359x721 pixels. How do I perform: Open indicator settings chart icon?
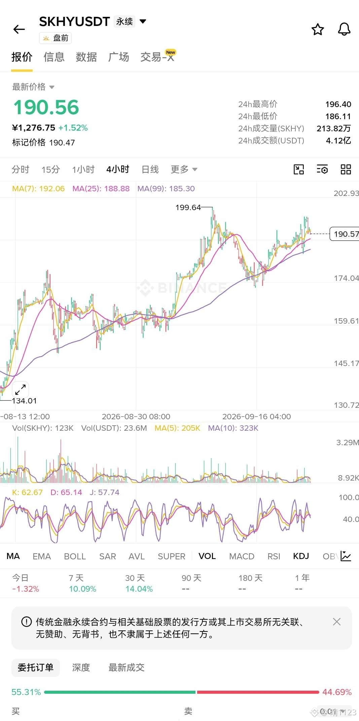coord(346,556)
